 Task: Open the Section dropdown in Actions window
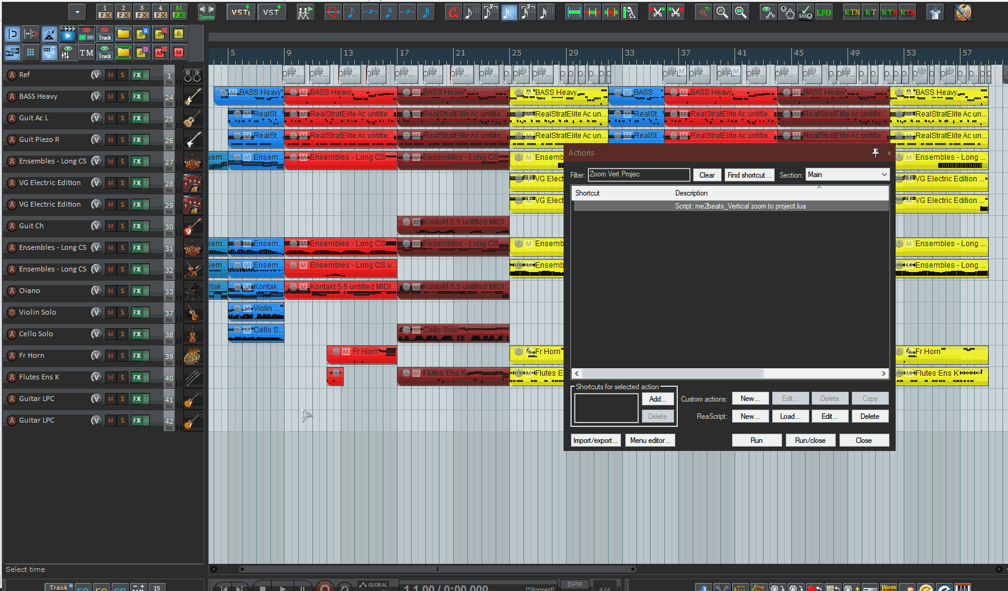coord(848,175)
